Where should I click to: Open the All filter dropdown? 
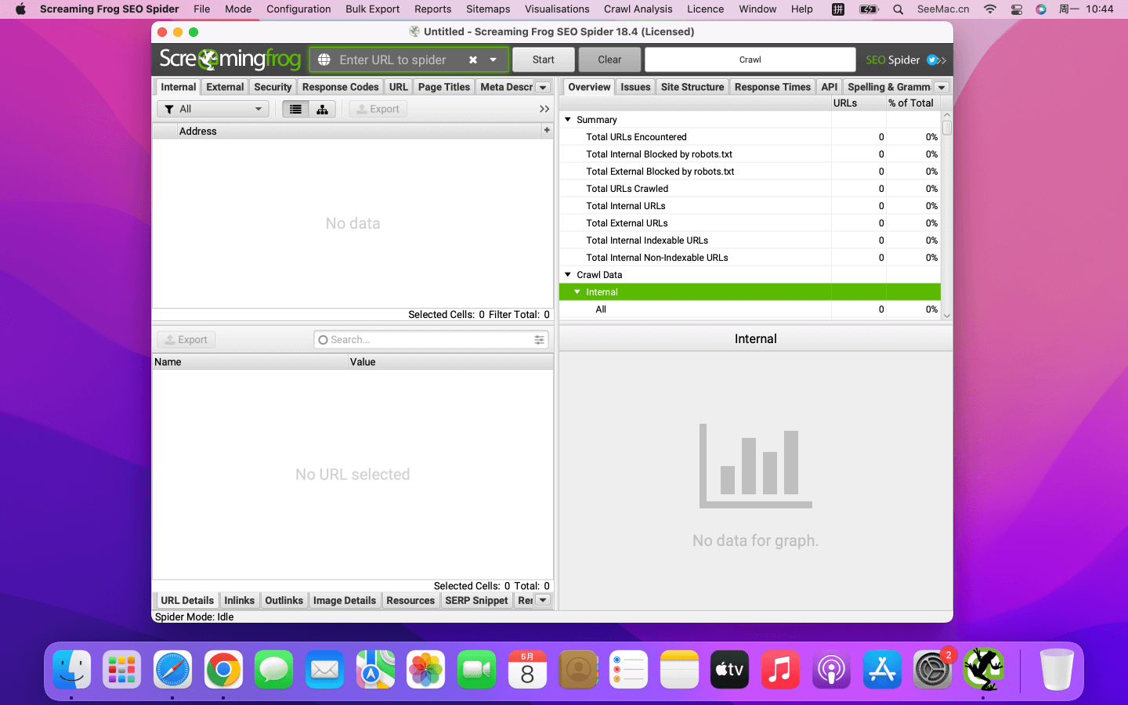[213, 110]
